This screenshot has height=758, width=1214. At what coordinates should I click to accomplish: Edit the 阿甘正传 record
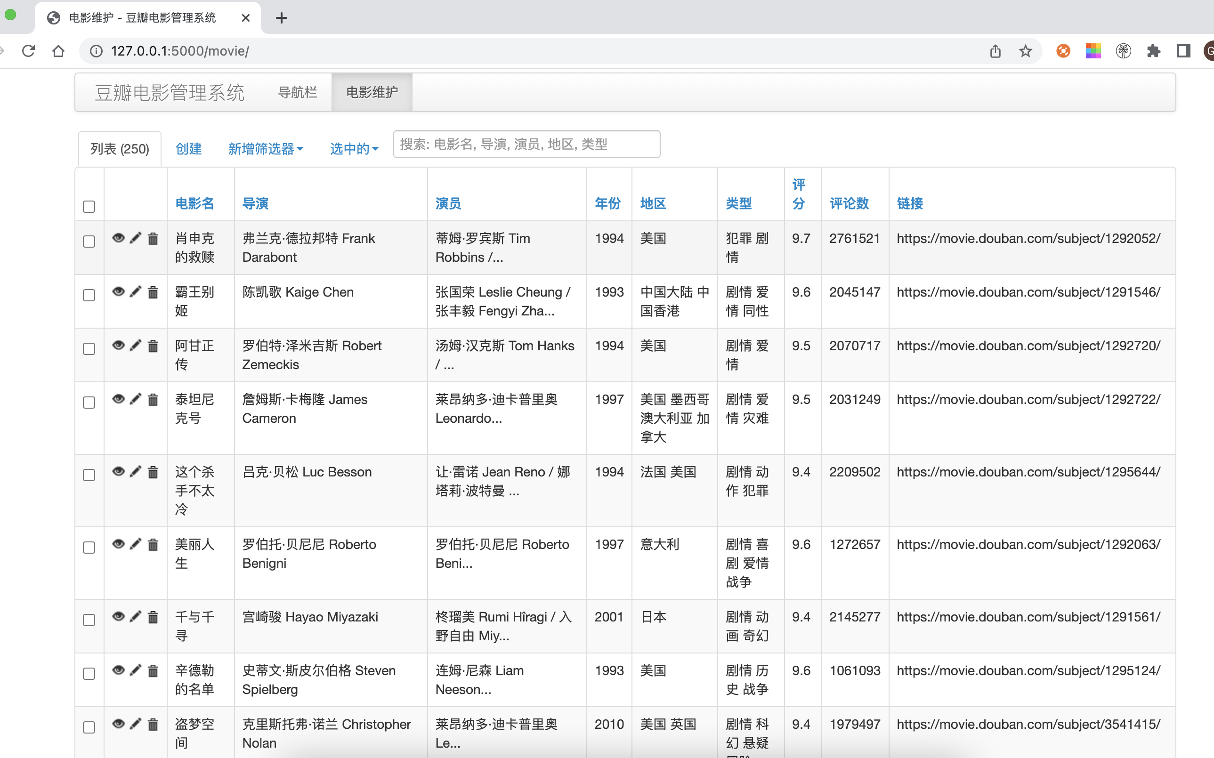[136, 346]
